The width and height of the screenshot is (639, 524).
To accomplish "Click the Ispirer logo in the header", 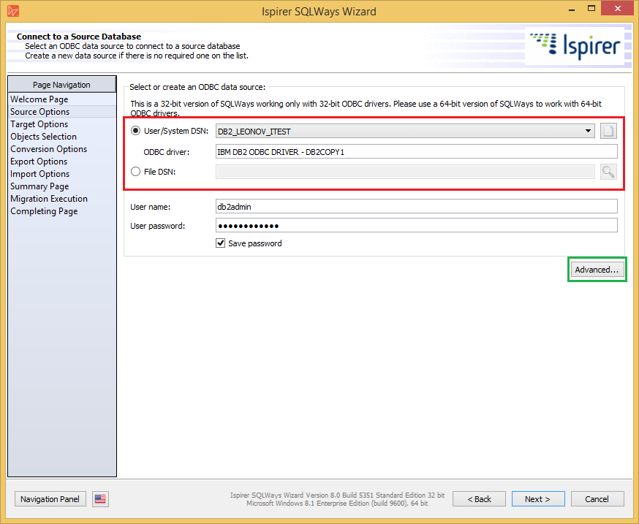I will (574, 45).
